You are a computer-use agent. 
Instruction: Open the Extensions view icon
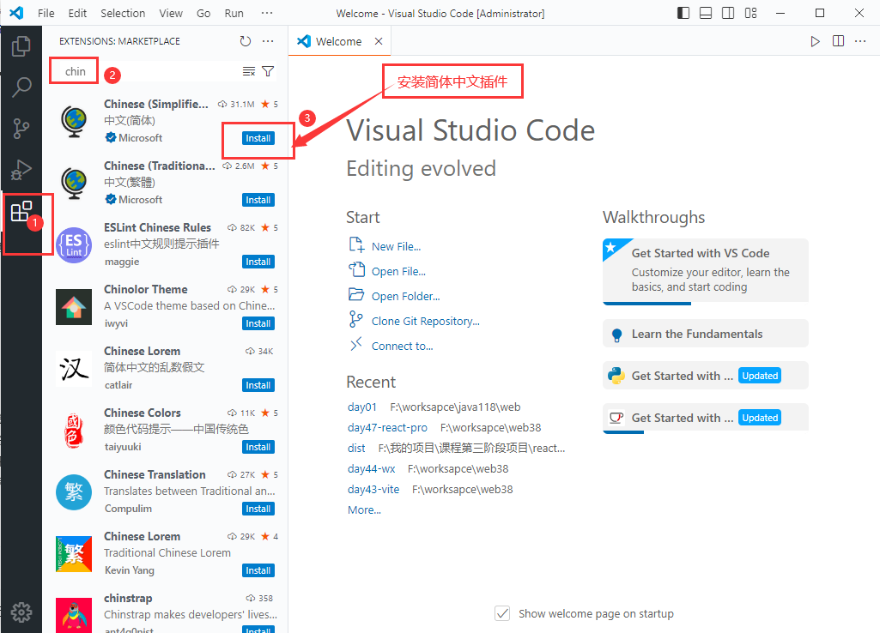21,211
